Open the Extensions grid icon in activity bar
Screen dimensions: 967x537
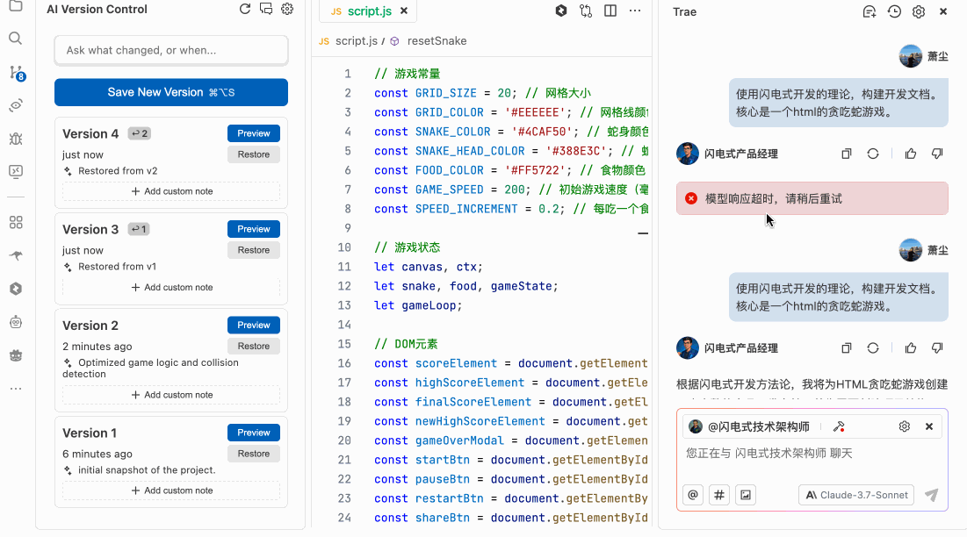(x=16, y=222)
